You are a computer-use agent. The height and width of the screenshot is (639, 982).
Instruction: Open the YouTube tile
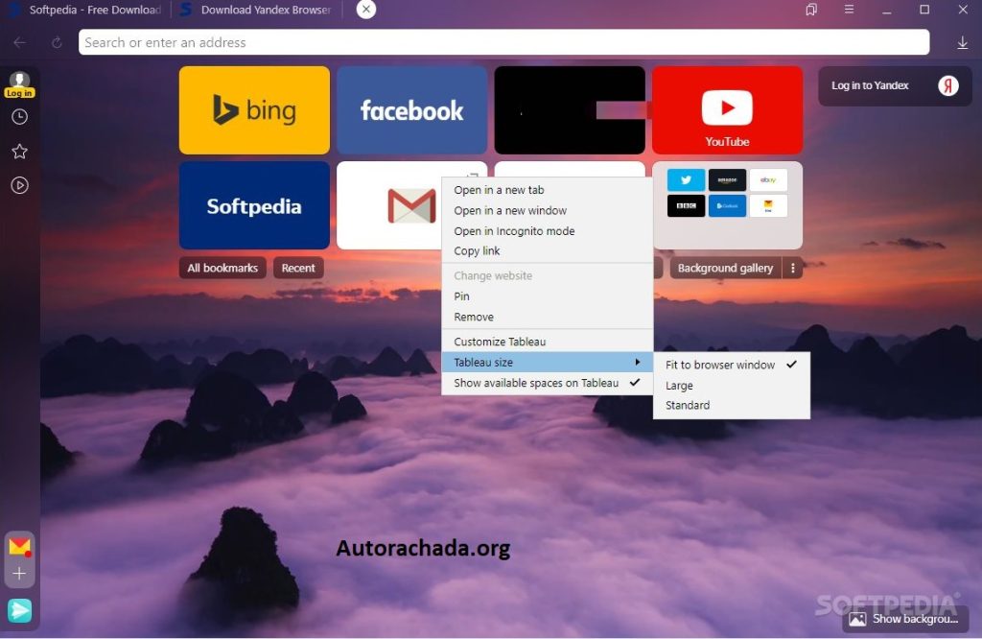point(727,110)
